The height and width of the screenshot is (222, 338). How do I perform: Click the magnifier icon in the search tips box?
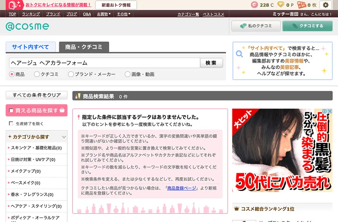point(239,54)
